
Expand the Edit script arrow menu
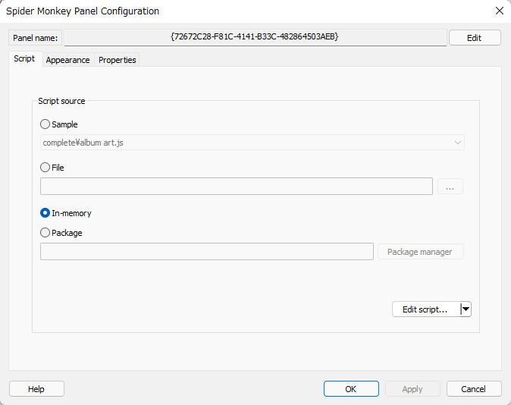(466, 309)
